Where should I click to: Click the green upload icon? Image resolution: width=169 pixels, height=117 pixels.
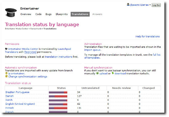[97, 73]
